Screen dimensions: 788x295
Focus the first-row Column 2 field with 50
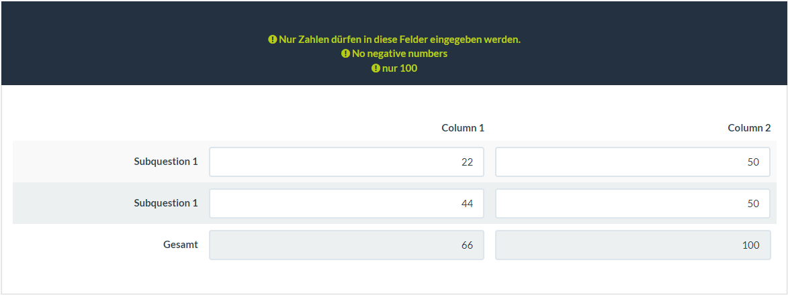click(633, 162)
